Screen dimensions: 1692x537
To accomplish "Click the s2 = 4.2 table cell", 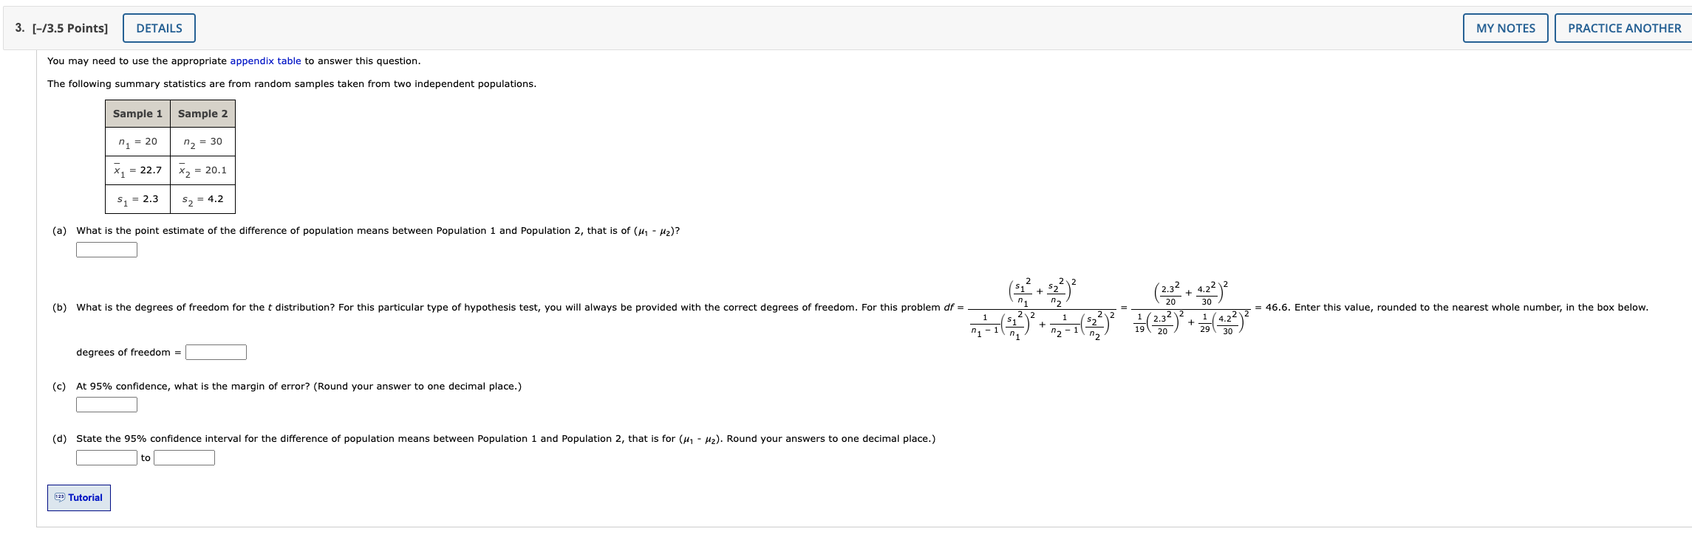I will (205, 198).
